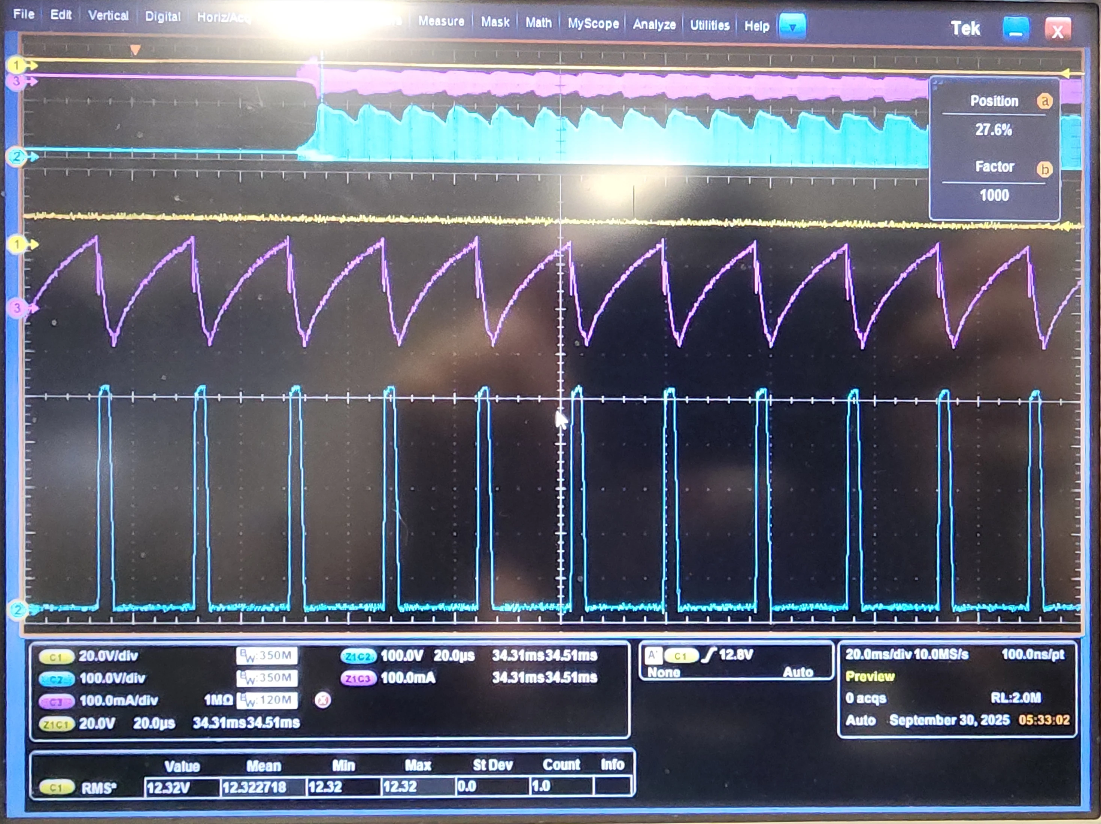
Task: Click the orange trigger position marker at top
Action: coord(135,50)
